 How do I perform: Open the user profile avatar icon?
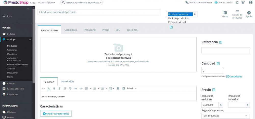click(x=251, y=3)
